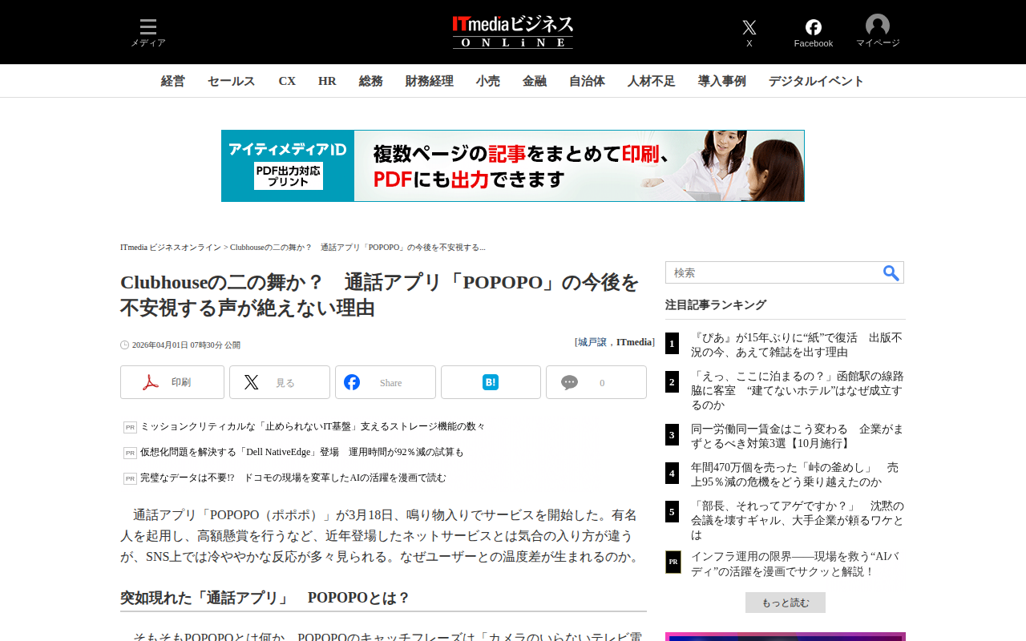Open the デジタルイベント category
Viewport: 1026px width, 641px height.
click(x=817, y=81)
